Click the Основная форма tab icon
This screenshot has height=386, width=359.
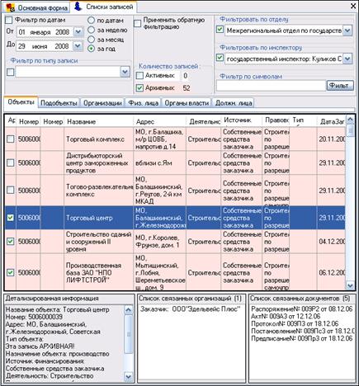(11, 7)
